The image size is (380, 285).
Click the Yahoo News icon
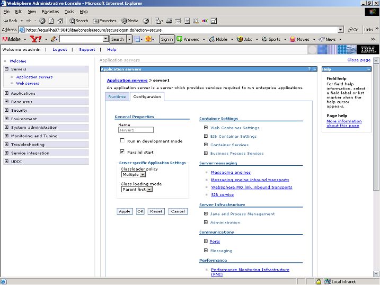(321, 39)
